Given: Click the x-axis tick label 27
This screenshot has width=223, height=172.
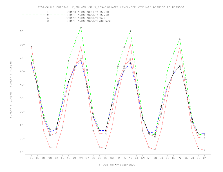Looking at the screenshot, I should coord(87,158).
